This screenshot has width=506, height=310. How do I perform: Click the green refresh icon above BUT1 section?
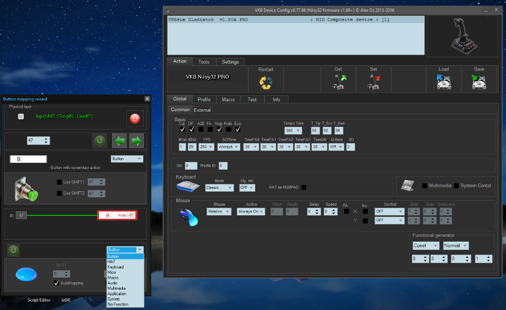[13, 250]
